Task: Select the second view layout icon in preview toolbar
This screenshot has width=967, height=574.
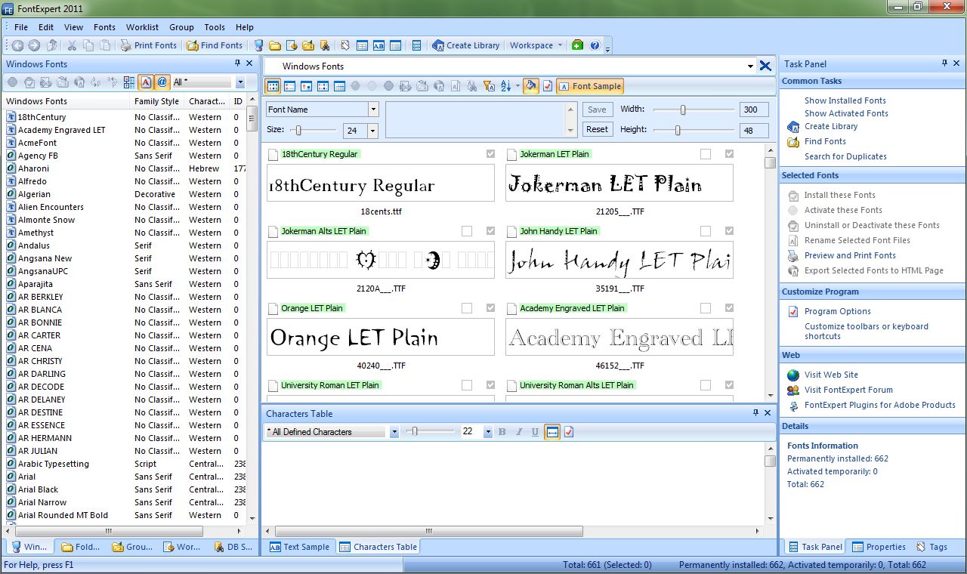Action: (290, 86)
